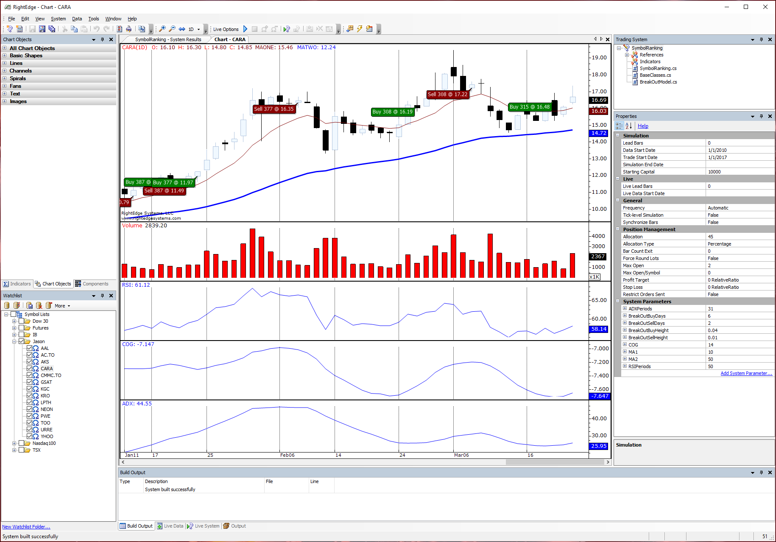Switch to the Live Data tab
Viewport: 776px width, 542px height.
point(170,526)
